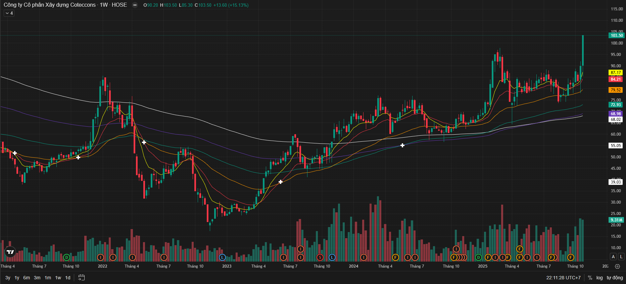Open the green D marker just before 2025
626x284 pixels.
(x=478, y=257)
